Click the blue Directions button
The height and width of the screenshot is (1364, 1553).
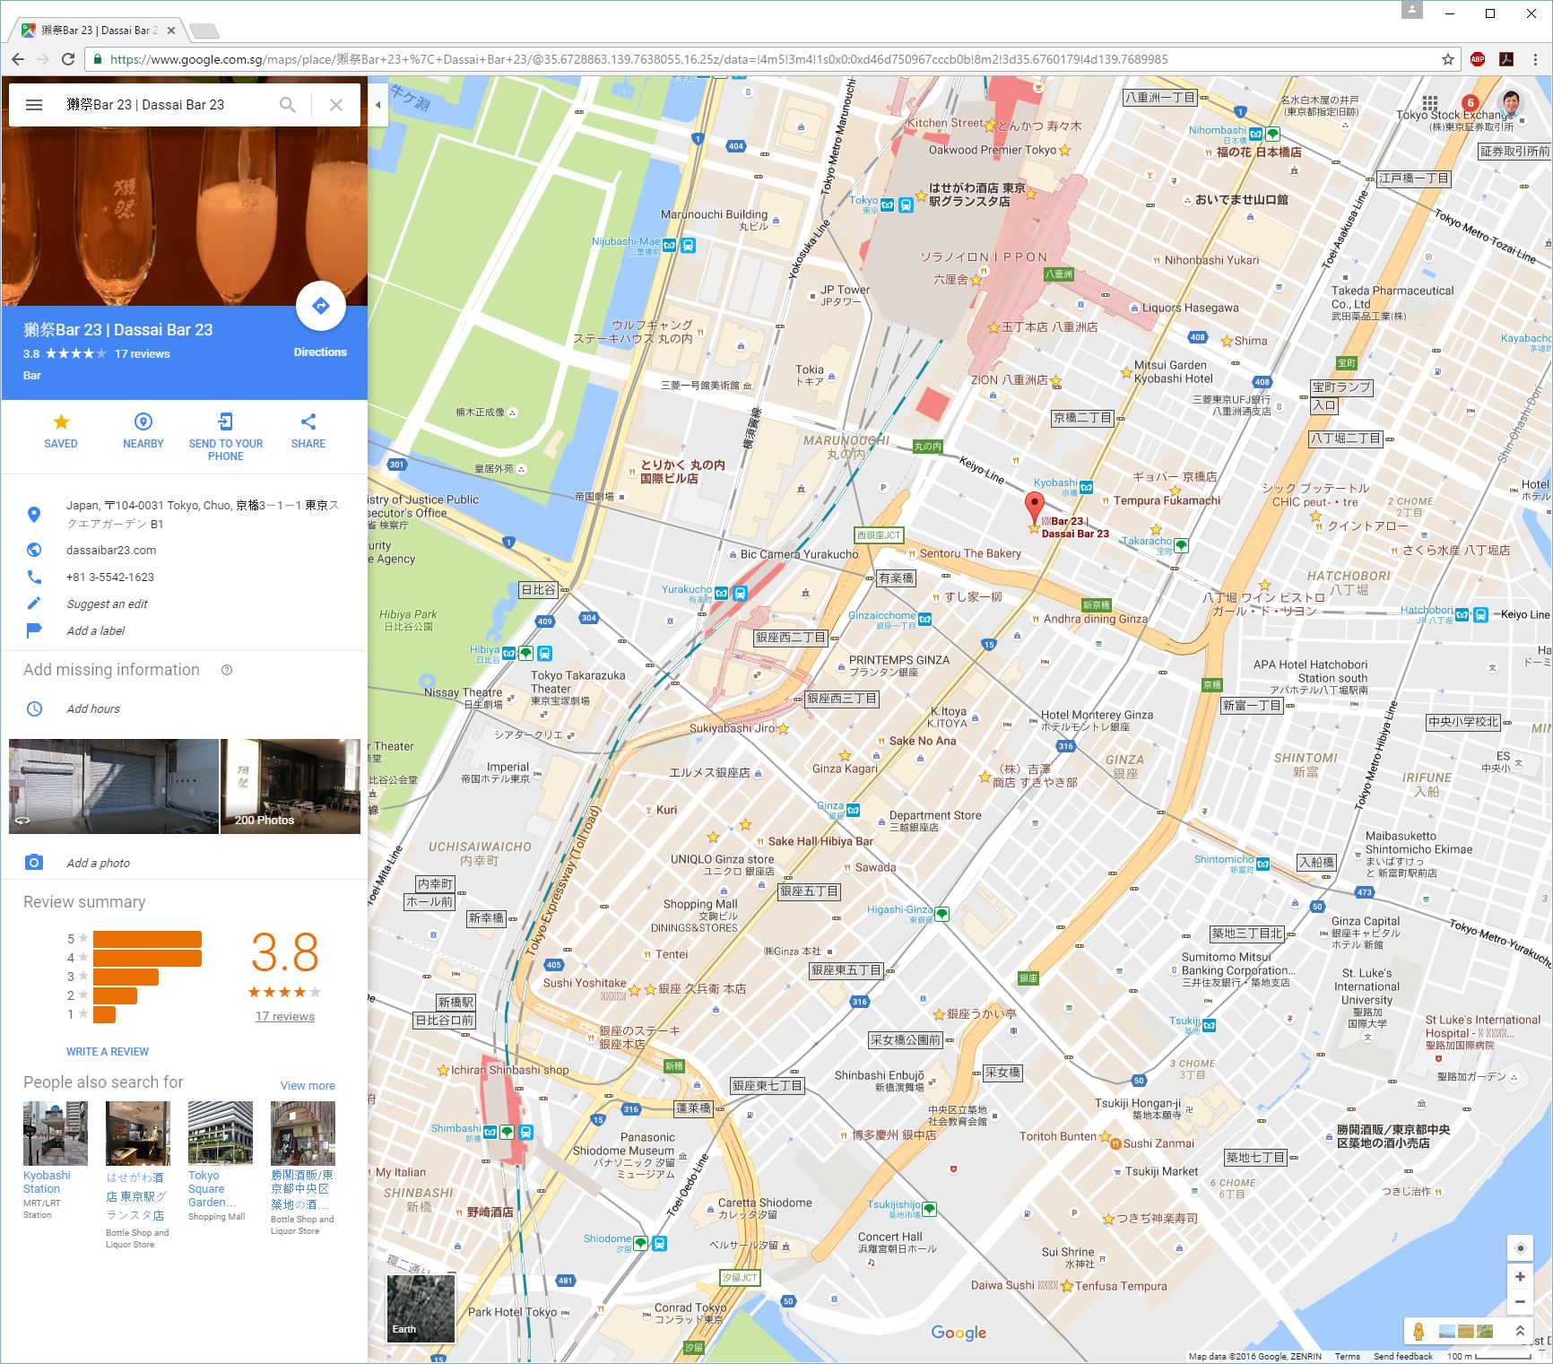coord(320,306)
